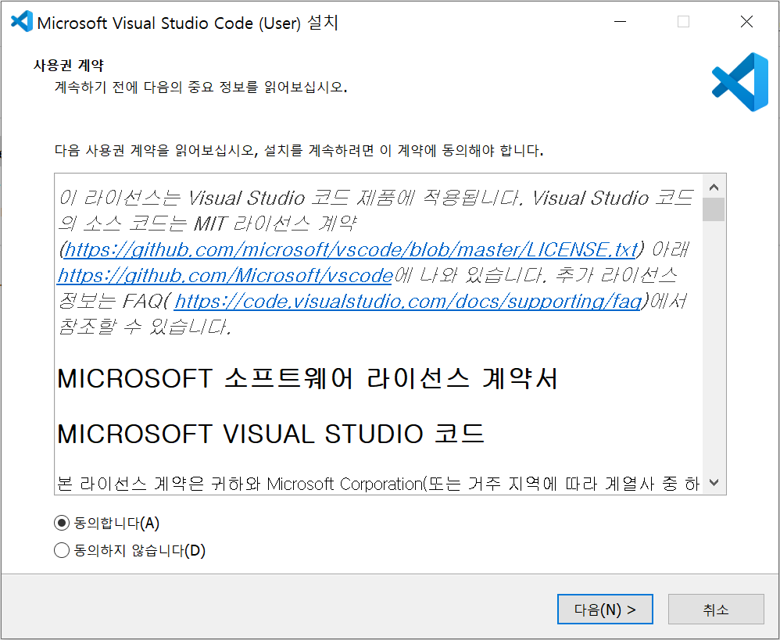This screenshot has height=640, width=780.
Task: Click the license scrollbar up arrow
Action: coord(714,188)
